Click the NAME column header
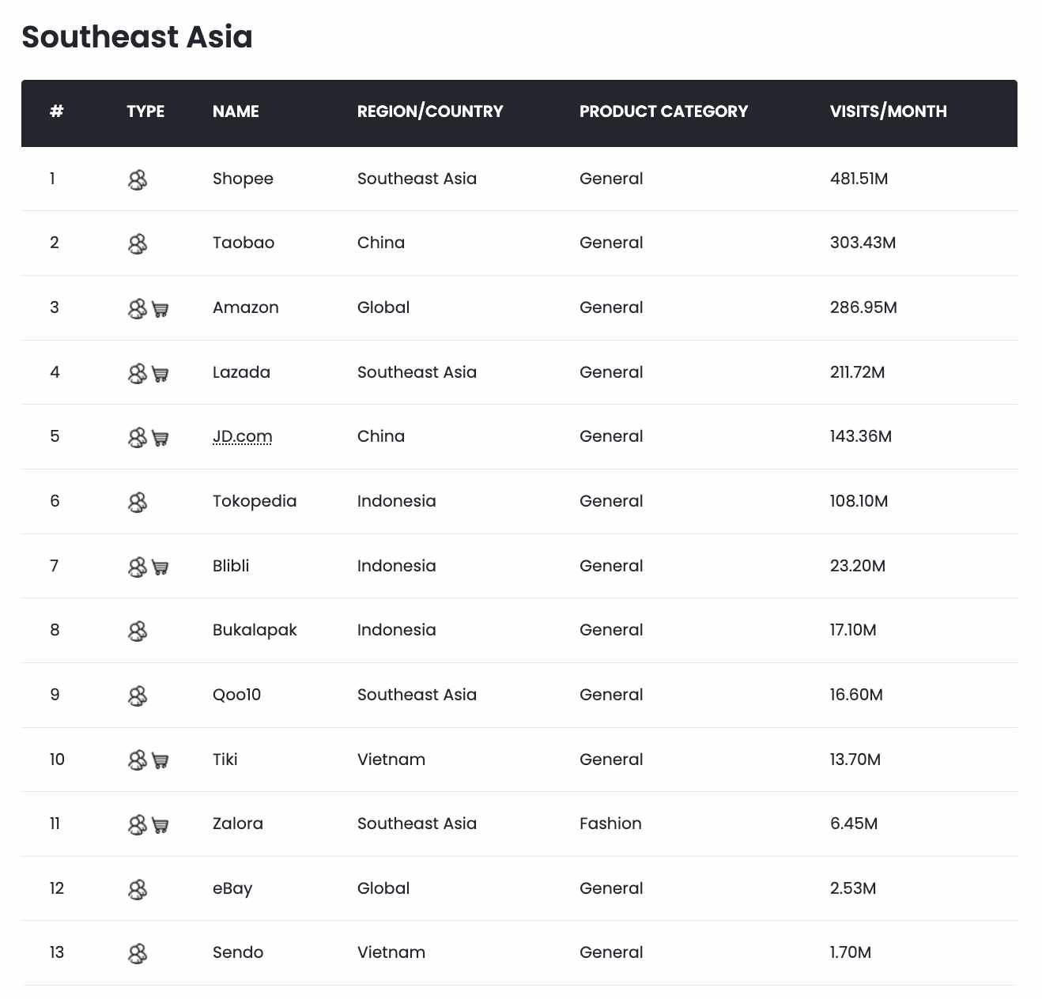Image resolution: width=1042 pixels, height=999 pixels. point(236,111)
